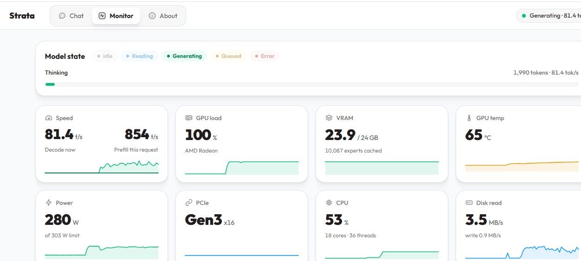Click the 854 t/s prefill value
This screenshot has width=581, height=261.
click(142, 134)
